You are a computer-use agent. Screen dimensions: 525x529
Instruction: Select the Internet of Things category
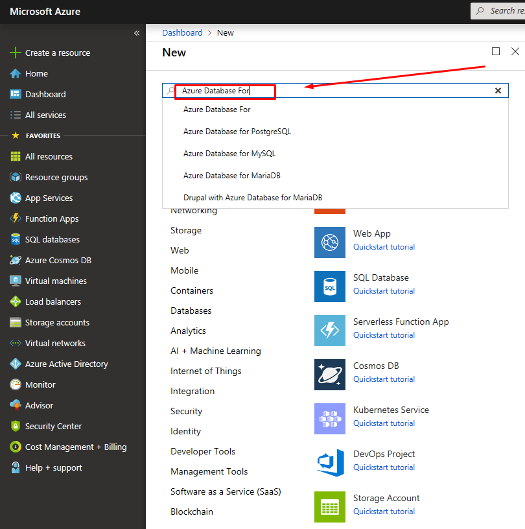tap(206, 371)
